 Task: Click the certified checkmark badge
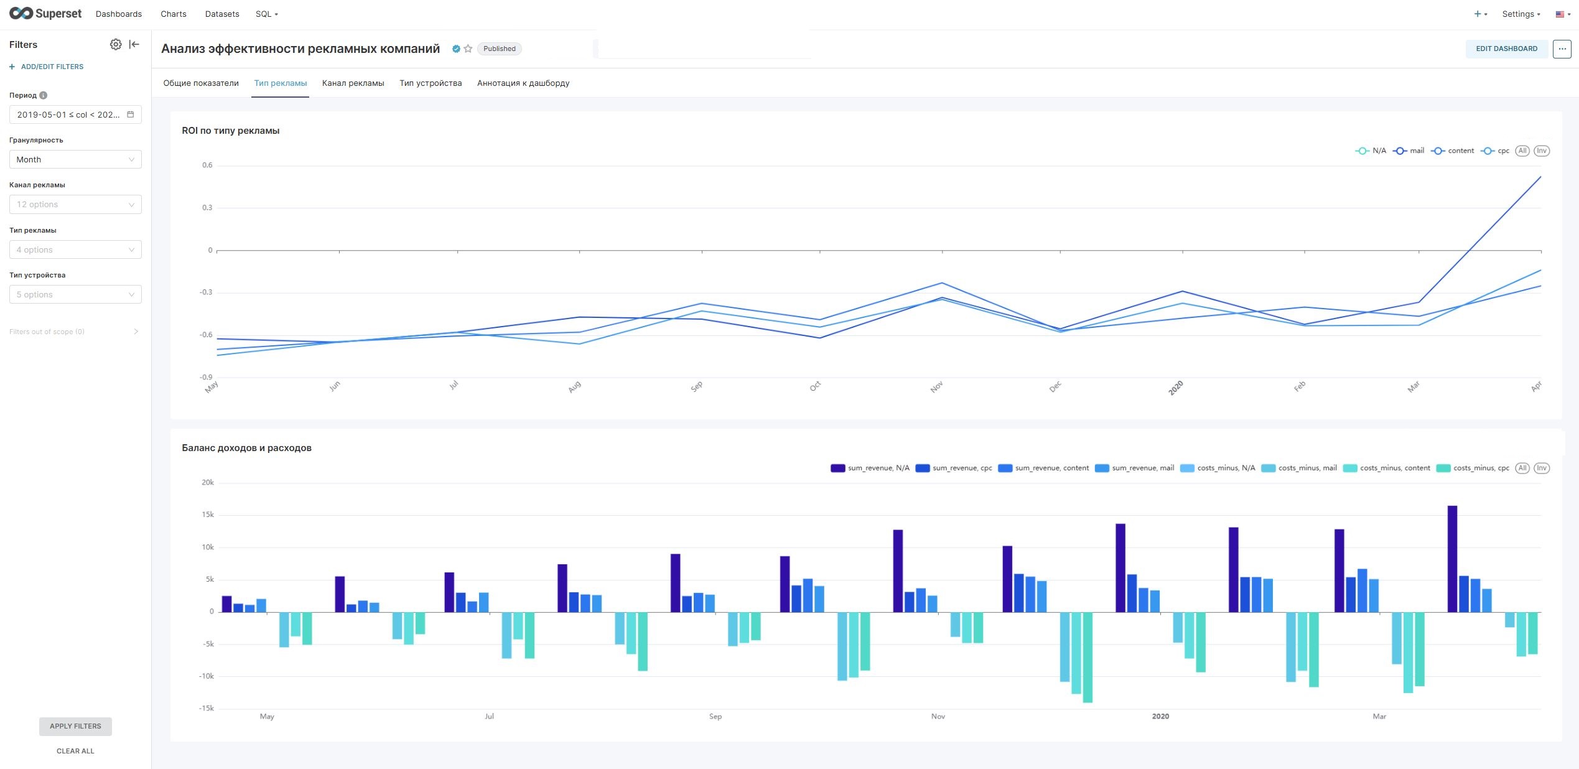click(456, 49)
